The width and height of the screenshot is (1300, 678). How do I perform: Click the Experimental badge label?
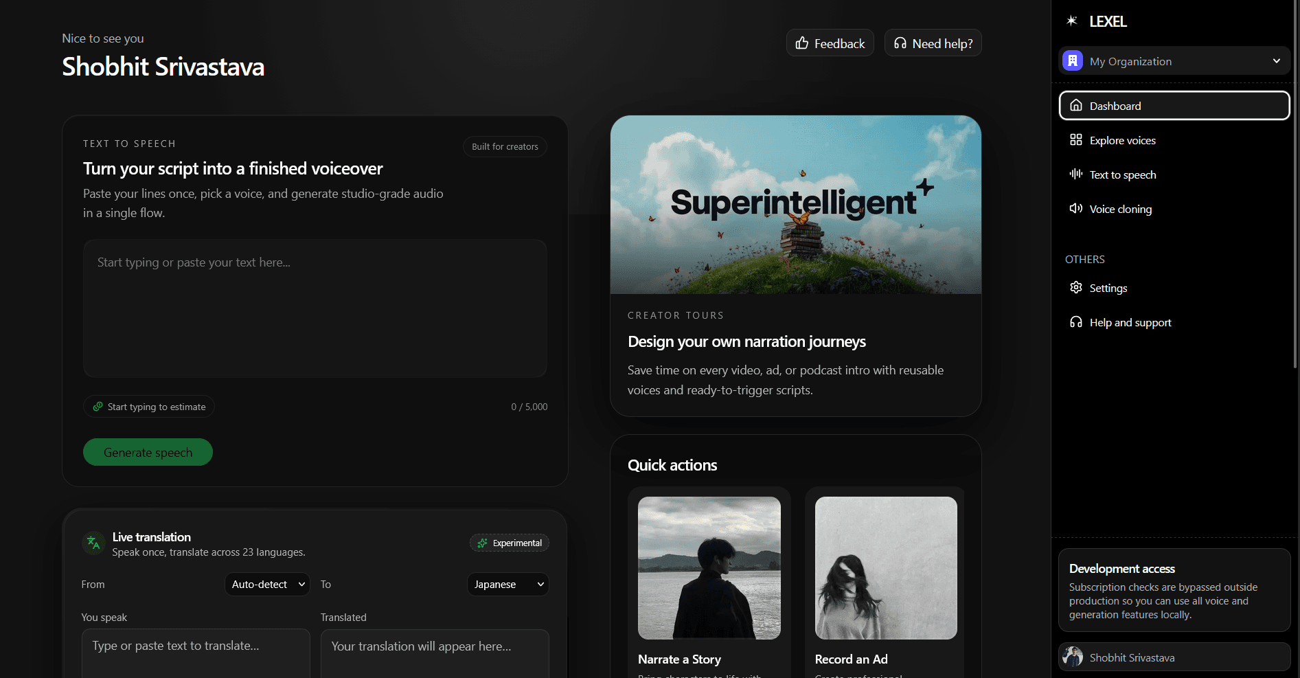pyautogui.click(x=517, y=543)
